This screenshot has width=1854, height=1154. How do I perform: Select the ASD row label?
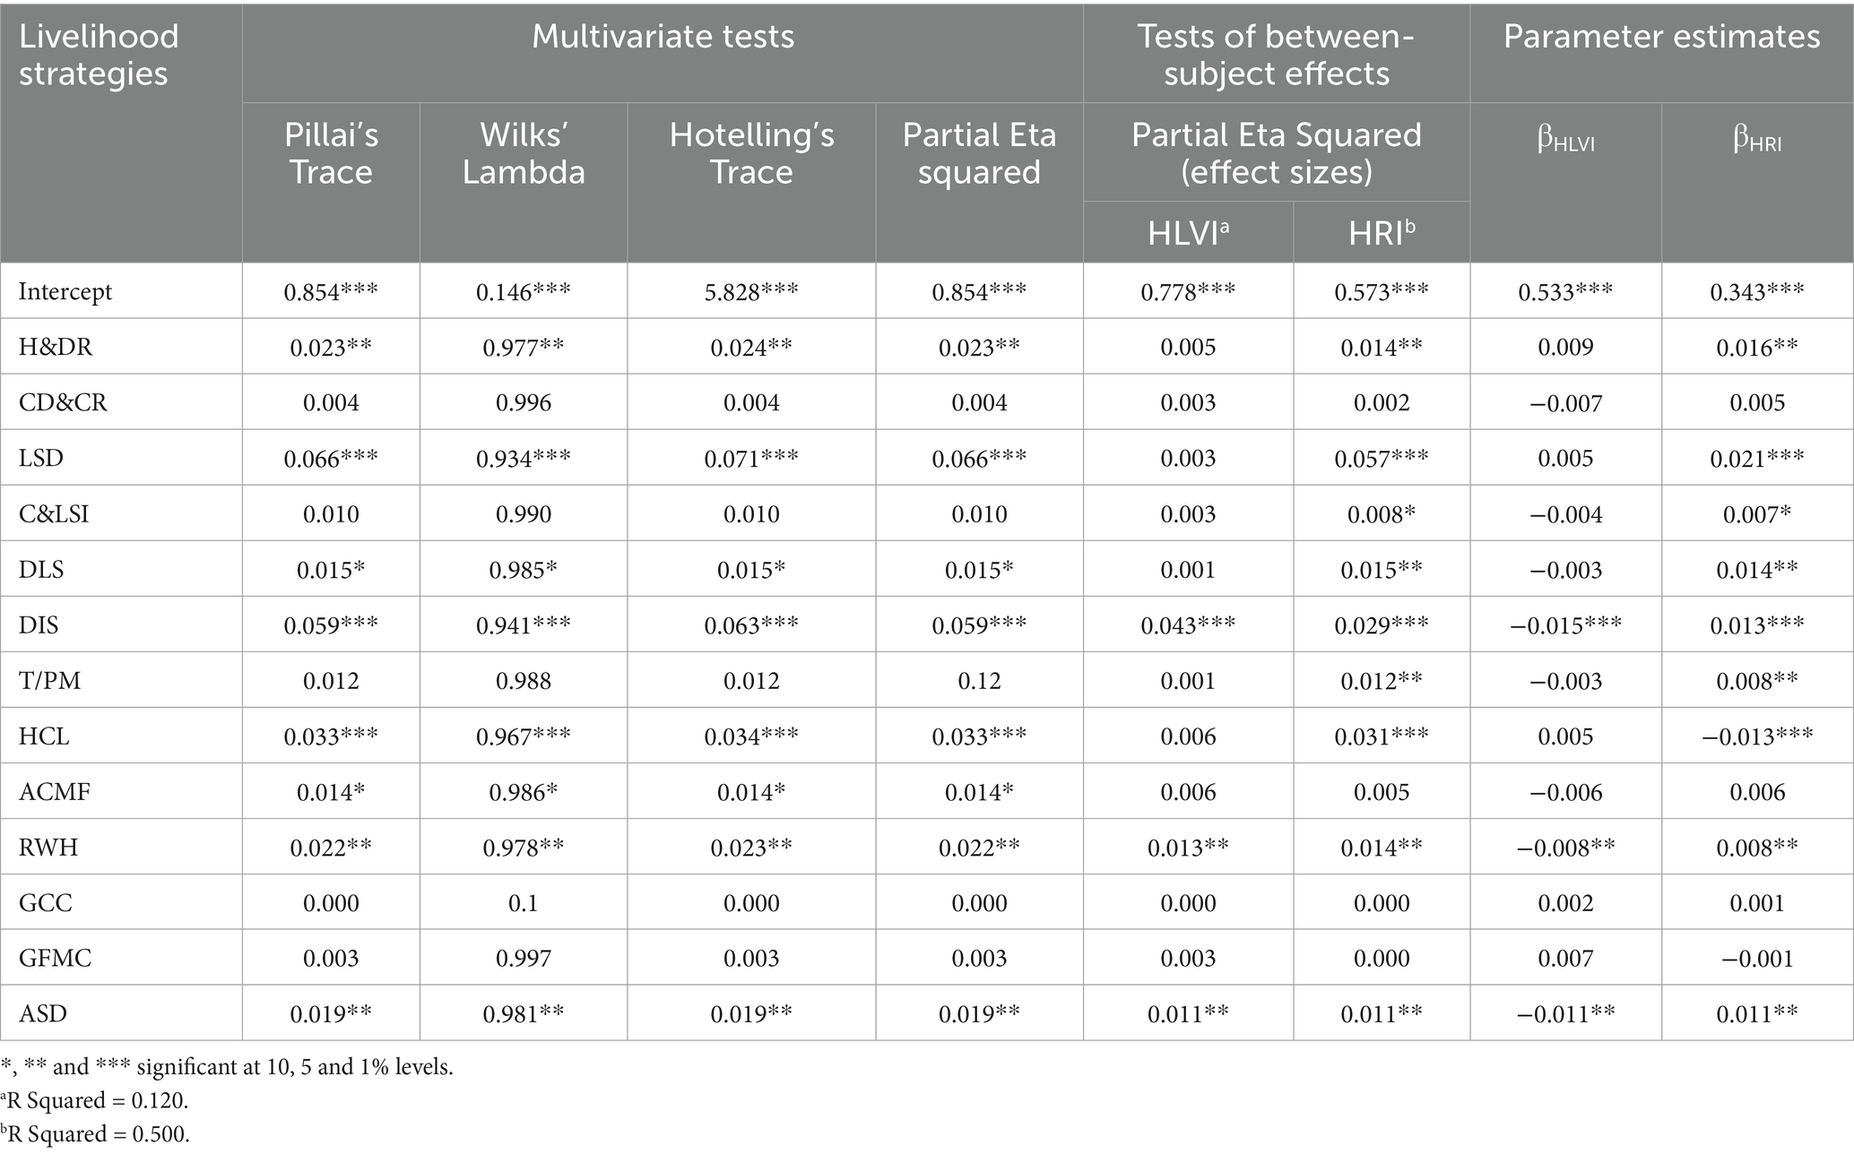[x=43, y=1014]
